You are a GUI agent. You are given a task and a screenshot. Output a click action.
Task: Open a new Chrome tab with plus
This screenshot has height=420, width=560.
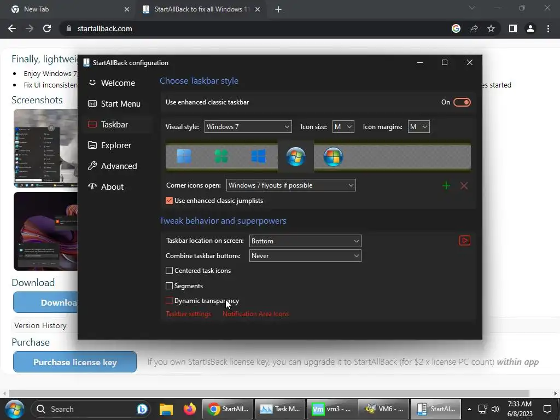point(278,9)
